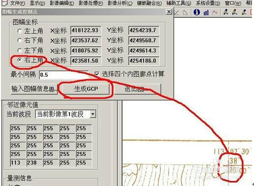
Task: Click X coordinate field 418075.92
Action: coord(86,51)
